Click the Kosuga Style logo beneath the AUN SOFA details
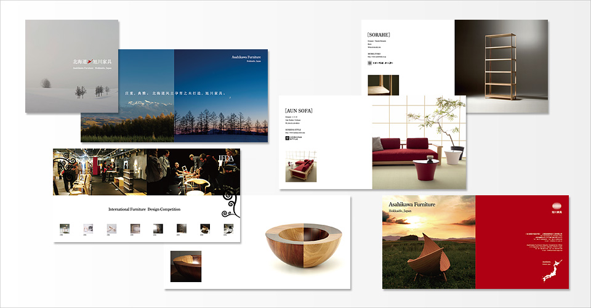The height and width of the screenshot is (308, 591). (294, 138)
